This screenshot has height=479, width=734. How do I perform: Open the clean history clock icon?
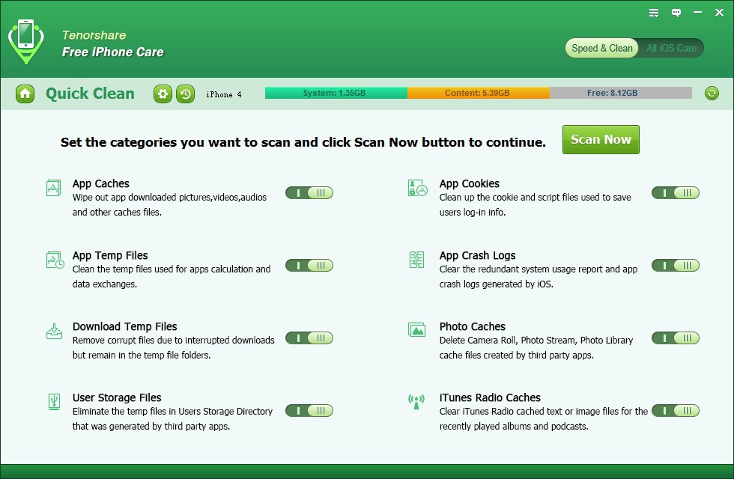click(x=186, y=94)
